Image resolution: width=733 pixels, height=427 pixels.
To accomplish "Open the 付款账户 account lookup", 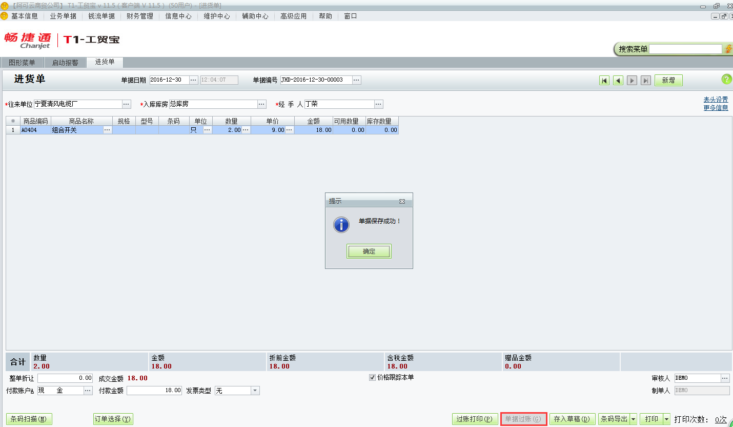I will 87,390.
